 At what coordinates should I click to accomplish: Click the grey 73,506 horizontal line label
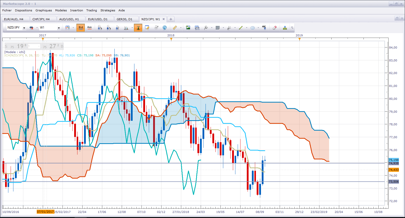[x=394, y=182]
